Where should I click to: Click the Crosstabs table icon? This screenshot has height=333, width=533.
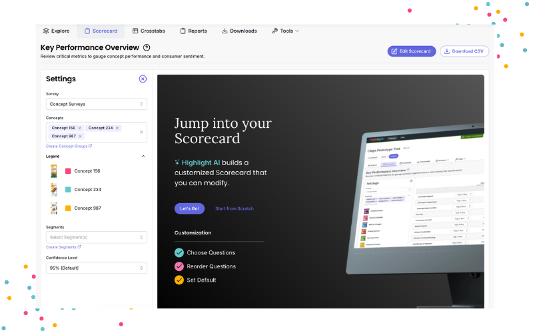tap(135, 31)
